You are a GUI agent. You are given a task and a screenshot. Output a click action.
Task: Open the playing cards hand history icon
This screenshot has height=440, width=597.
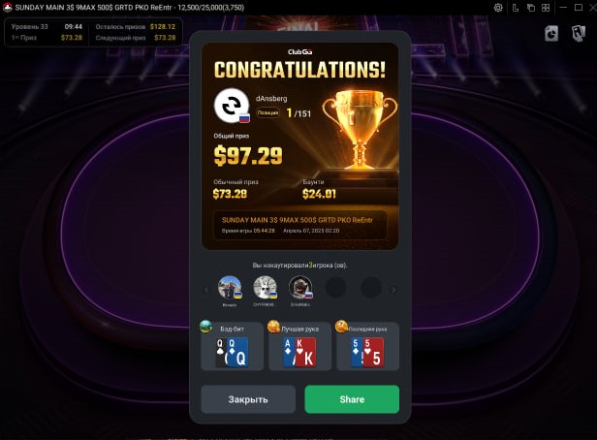click(x=578, y=34)
